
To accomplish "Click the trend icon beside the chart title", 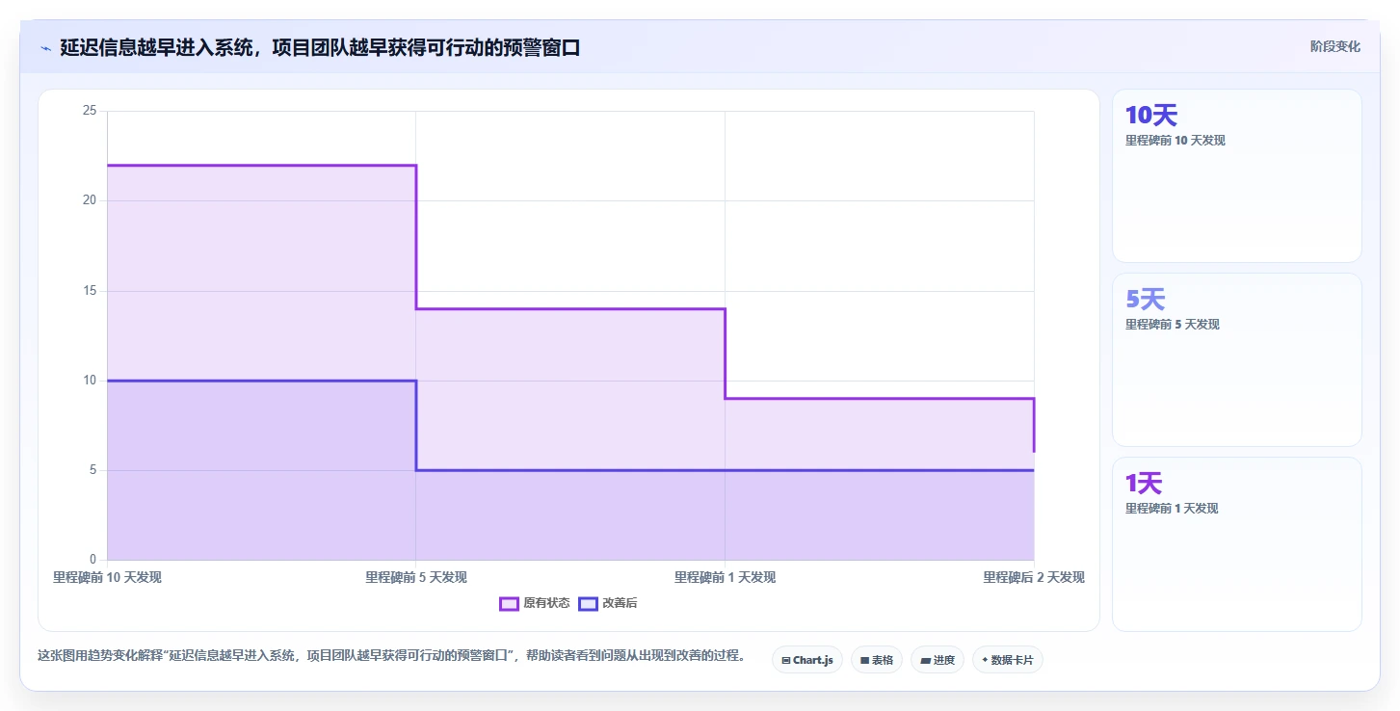I will tap(45, 48).
